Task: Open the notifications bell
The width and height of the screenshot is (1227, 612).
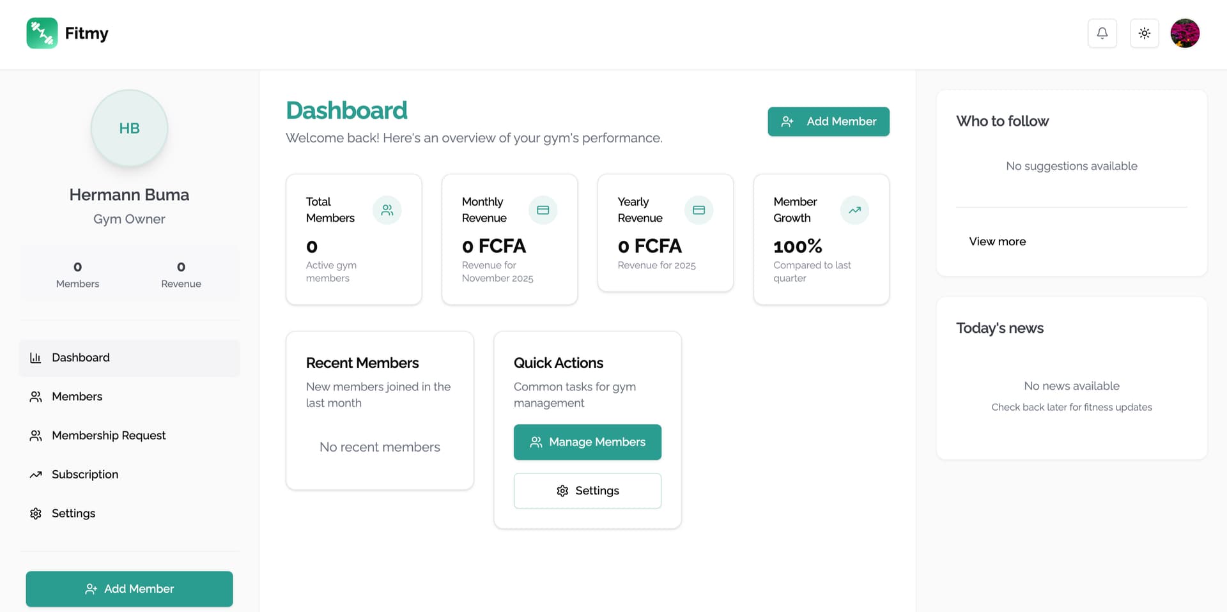Action: click(1102, 33)
